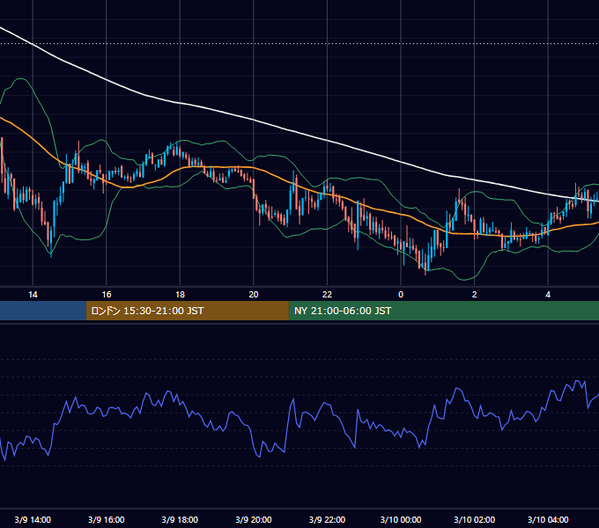Click the 22 hour axis label
The height and width of the screenshot is (528, 599).
click(x=327, y=295)
